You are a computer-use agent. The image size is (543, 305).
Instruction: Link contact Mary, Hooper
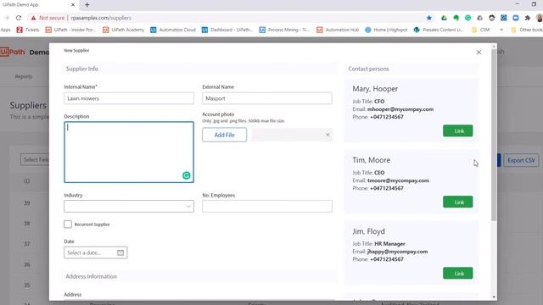pos(458,130)
